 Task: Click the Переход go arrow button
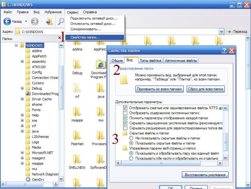[x=229, y=32]
